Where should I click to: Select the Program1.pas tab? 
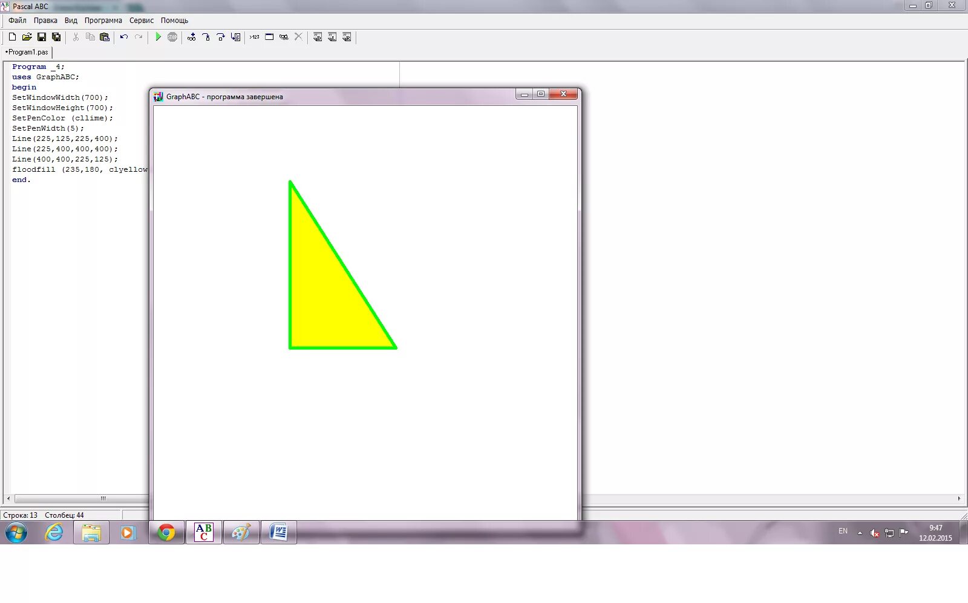tap(27, 52)
